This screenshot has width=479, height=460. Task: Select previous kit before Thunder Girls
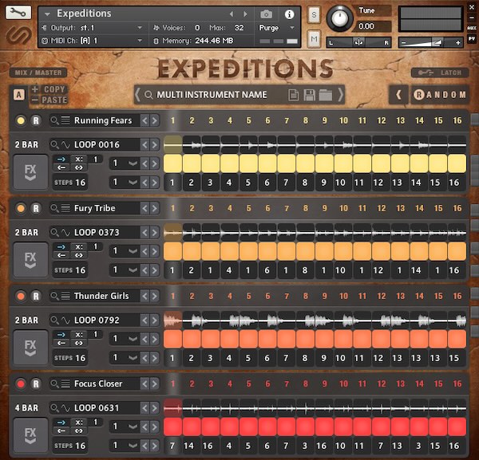coord(145,296)
